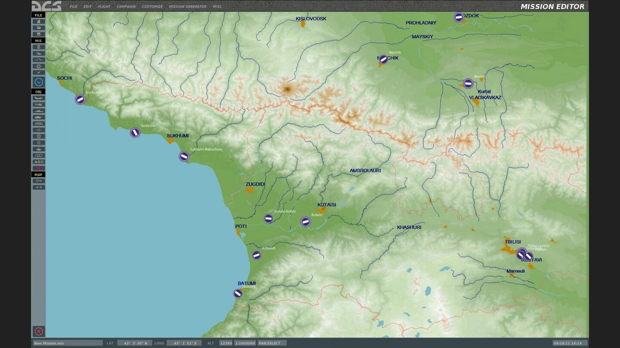Select the ship group tool
This screenshot has width=620, height=348.
(39, 111)
